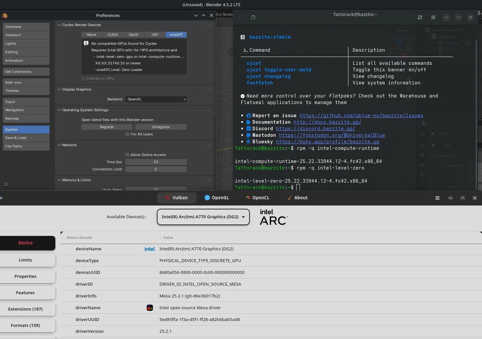
Task: Click the terminal prompt icon in header
Action: (240, 17)
